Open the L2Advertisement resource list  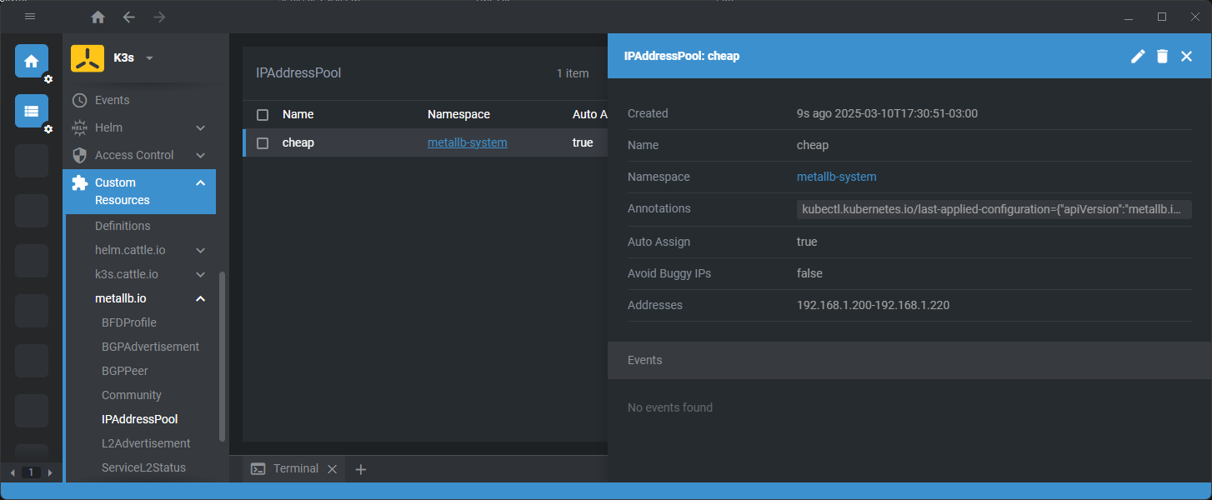[x=146, y=443]
